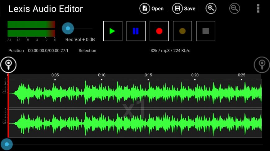The height and width of the screenshot is (151, 270).
Task: Open an audio file with Open button
Action: click(152, 9)
